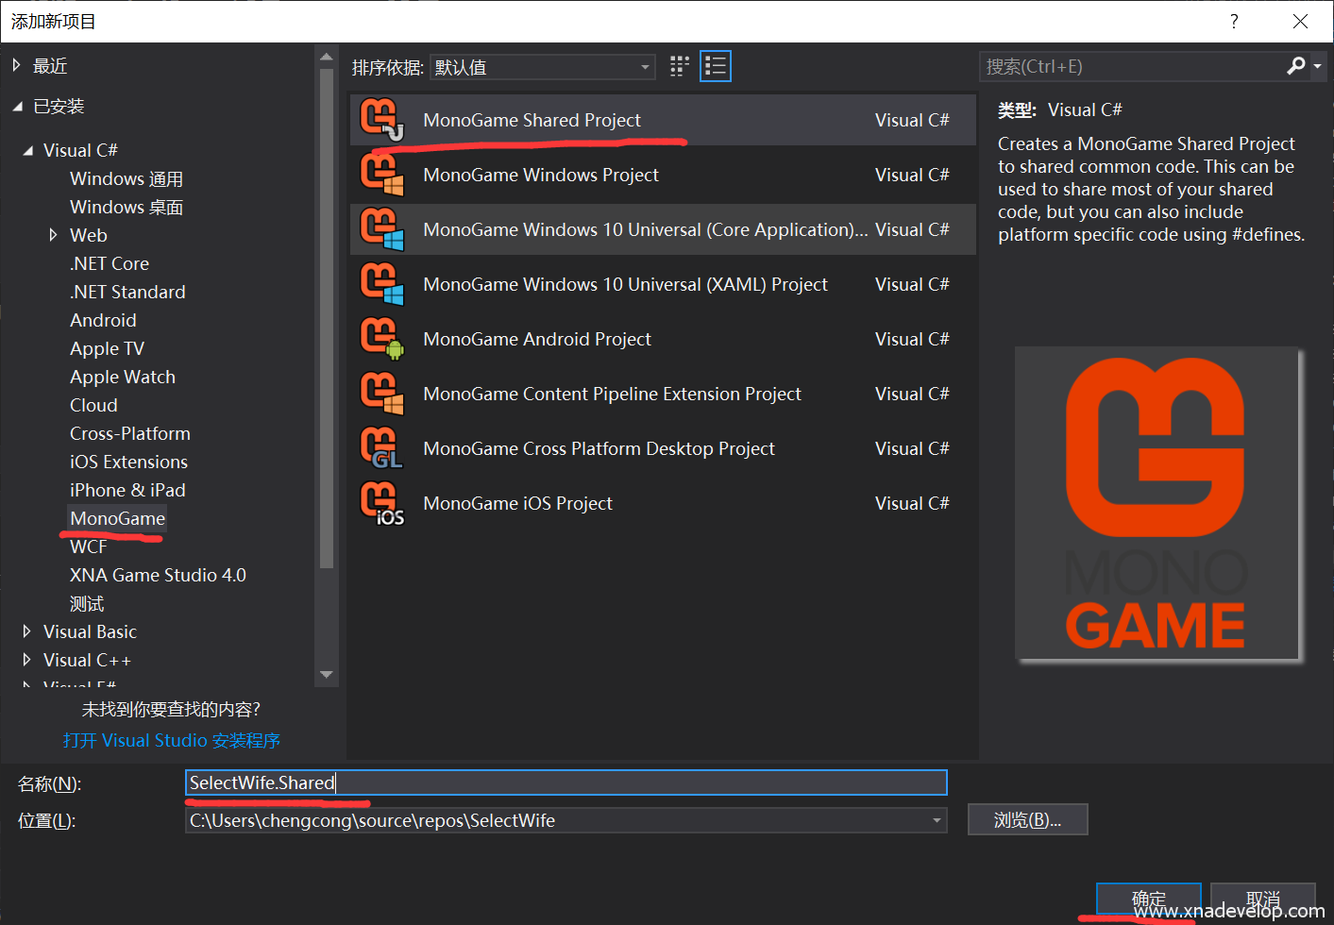Select XNA Game Studio 4.0 category
This screenshot has height=925, width=1334.
pyautogui.click(x=158, y=575)
